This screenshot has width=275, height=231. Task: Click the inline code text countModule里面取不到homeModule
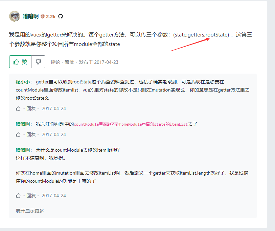pos(108,124)
